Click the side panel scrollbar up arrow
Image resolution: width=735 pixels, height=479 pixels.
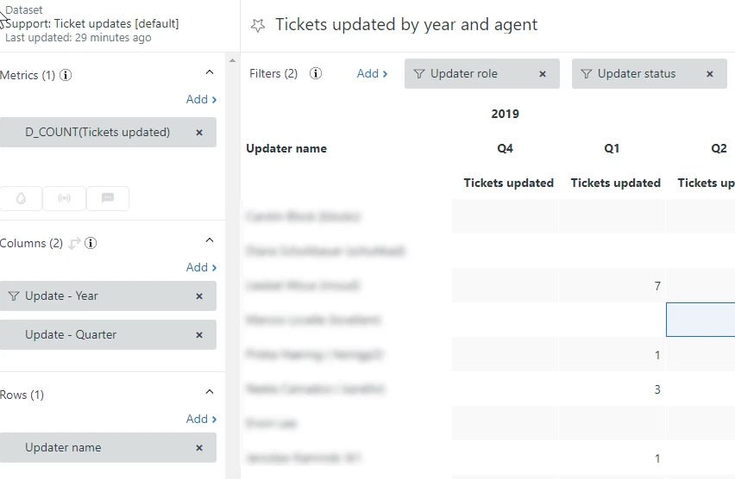point(231,59)
